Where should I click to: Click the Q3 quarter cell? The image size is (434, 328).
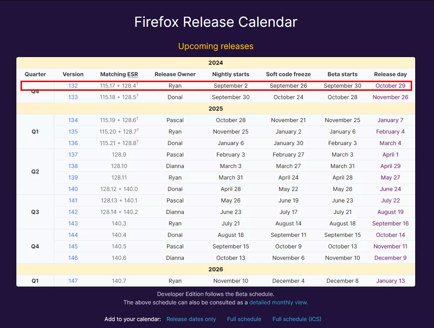click(35, 212)
